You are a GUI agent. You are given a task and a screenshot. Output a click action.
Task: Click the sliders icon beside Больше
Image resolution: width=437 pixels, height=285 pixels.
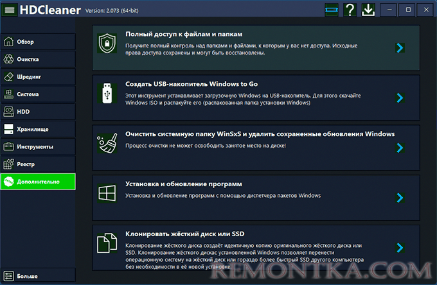(x=8, y=276)
